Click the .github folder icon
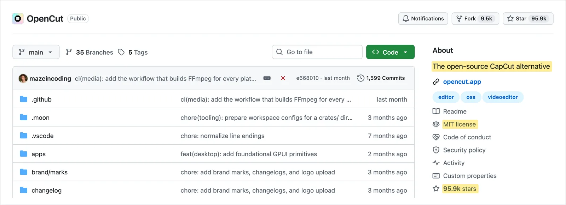Screen dimensions: 566x205 click(x=24, y=99)
